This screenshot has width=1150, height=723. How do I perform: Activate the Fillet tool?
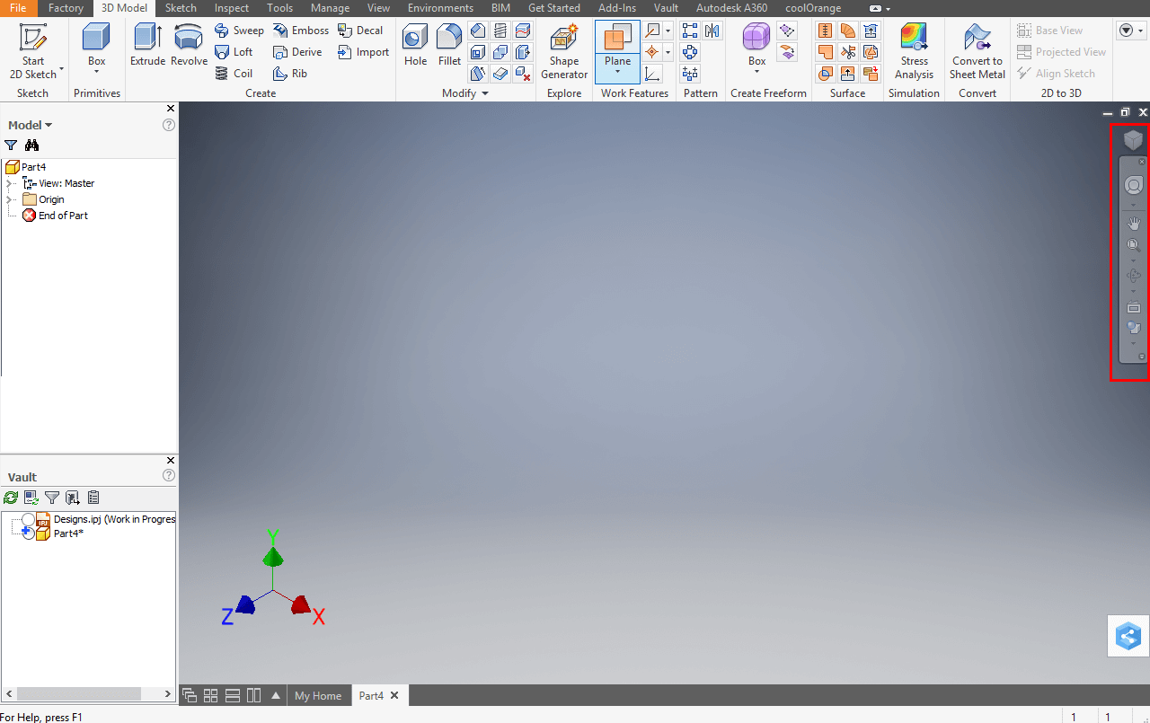click(449, 45)
